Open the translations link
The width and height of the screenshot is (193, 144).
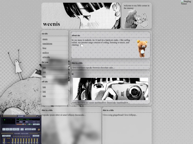(47, 44)
